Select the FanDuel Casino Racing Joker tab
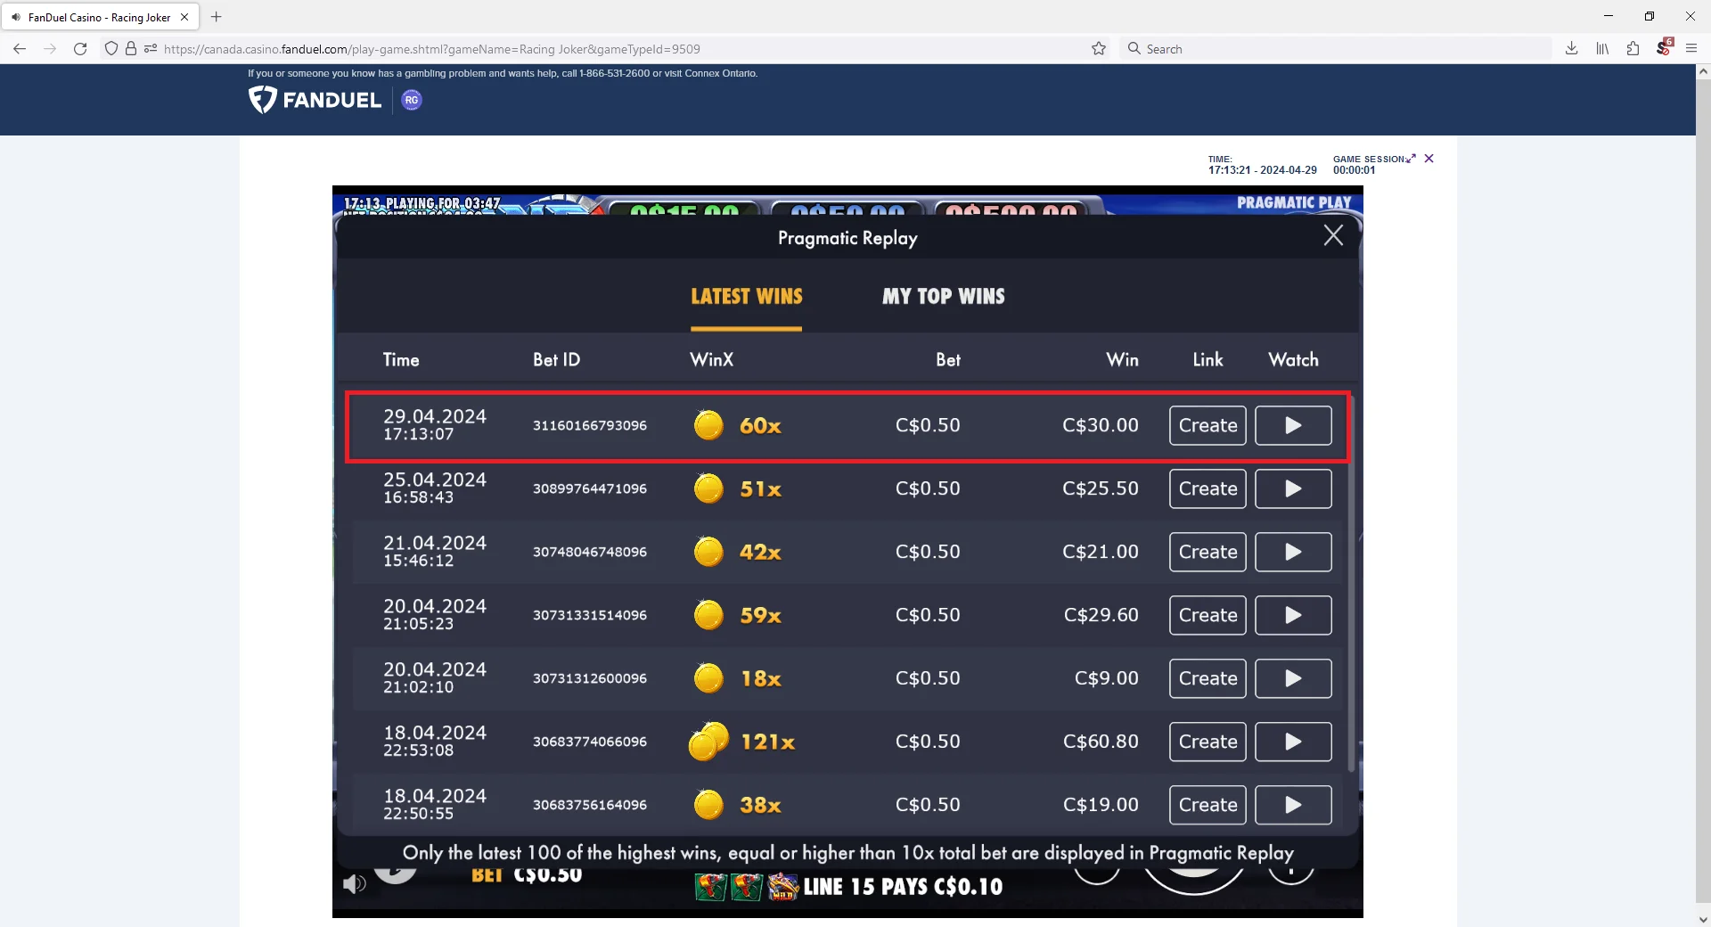Screen dimensions: 1711x927 (100, 17)
